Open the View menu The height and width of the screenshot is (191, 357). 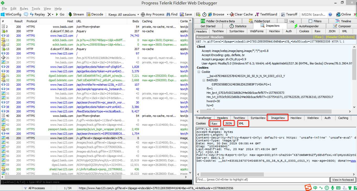point(47,9)
